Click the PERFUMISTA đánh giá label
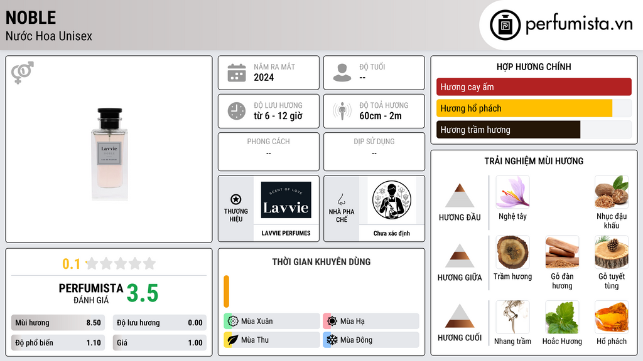 (x=91, y=293)
